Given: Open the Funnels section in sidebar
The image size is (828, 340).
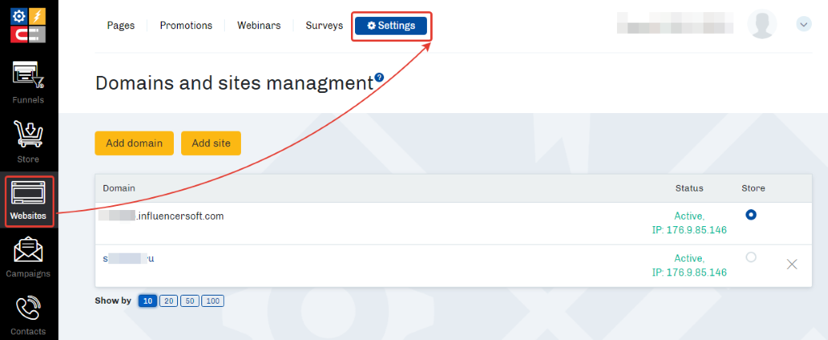Looking at the screenshot, I should tap(28, 81).
